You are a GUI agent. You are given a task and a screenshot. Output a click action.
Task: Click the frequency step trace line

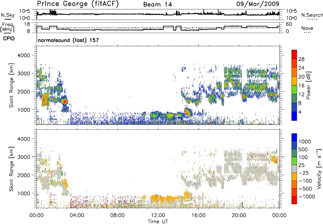158,28
